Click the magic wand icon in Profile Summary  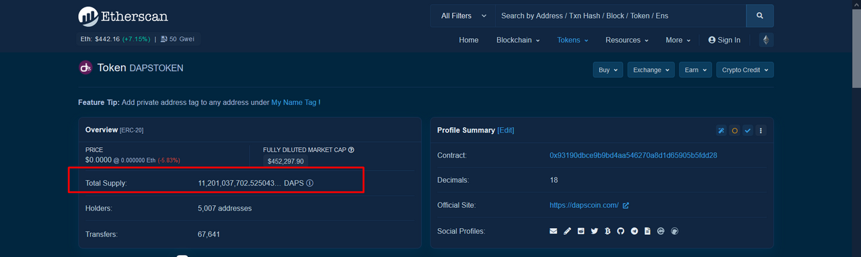point(722,131)
